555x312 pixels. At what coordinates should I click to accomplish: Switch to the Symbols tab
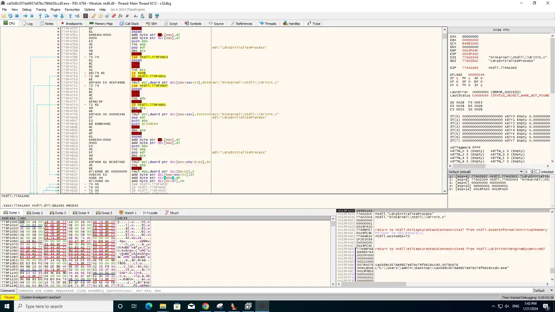pyautogui.click(x=193, y=23)
